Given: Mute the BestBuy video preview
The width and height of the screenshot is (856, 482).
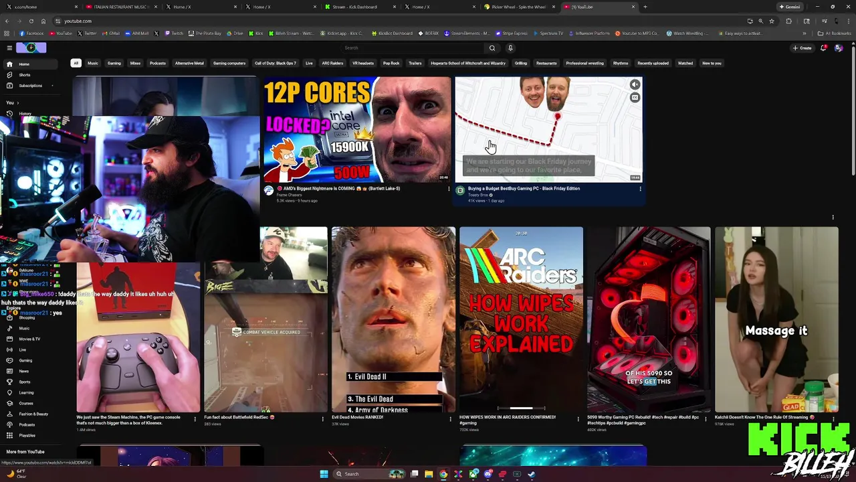Looking at the screenshot, I should tap(635, 84).
